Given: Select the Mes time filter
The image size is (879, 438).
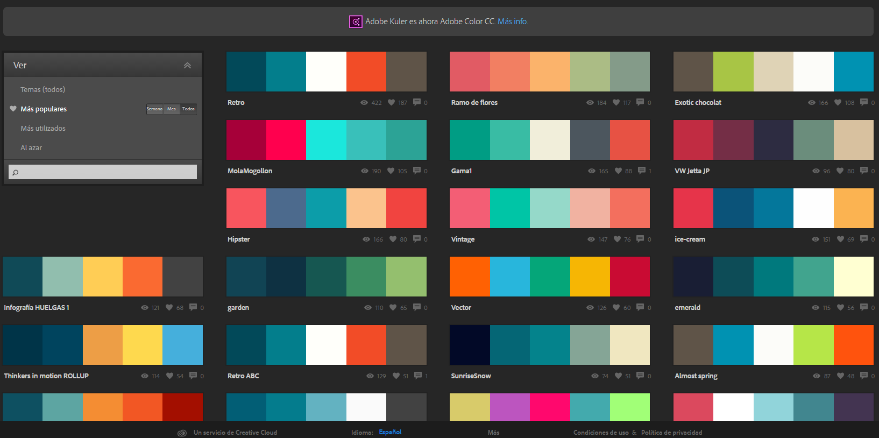Looking at the screenshot, I should (172, 109).
